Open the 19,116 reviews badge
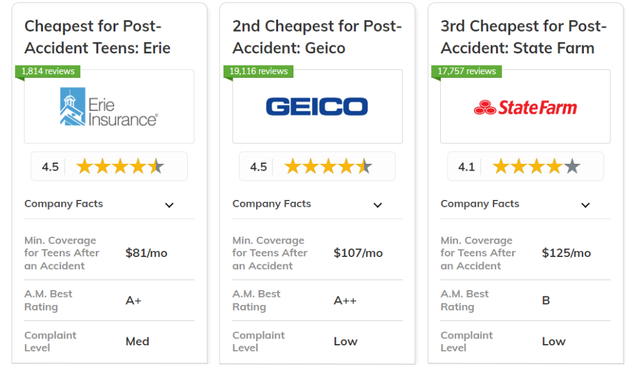 point(258,71)
